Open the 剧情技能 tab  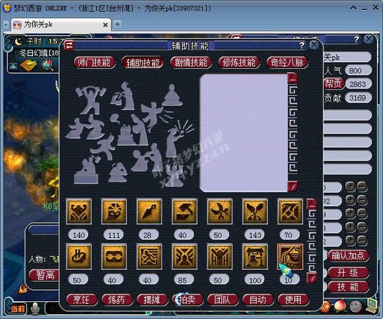pos(191,63)
